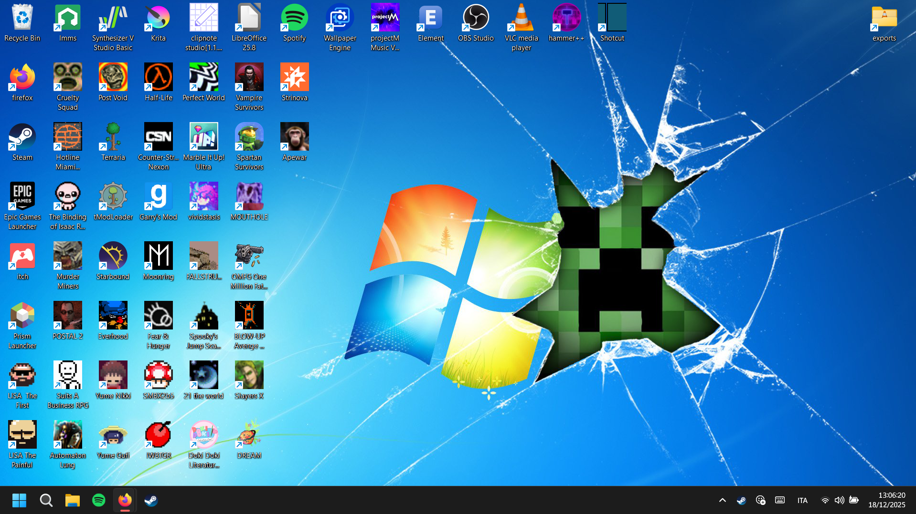Show hidden system tray icons
This screenshot has height=514, width=916.
click(722, 500)
